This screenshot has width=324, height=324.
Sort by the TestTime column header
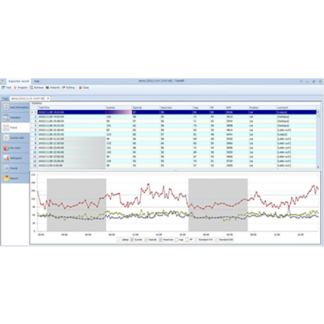[72, 108]
